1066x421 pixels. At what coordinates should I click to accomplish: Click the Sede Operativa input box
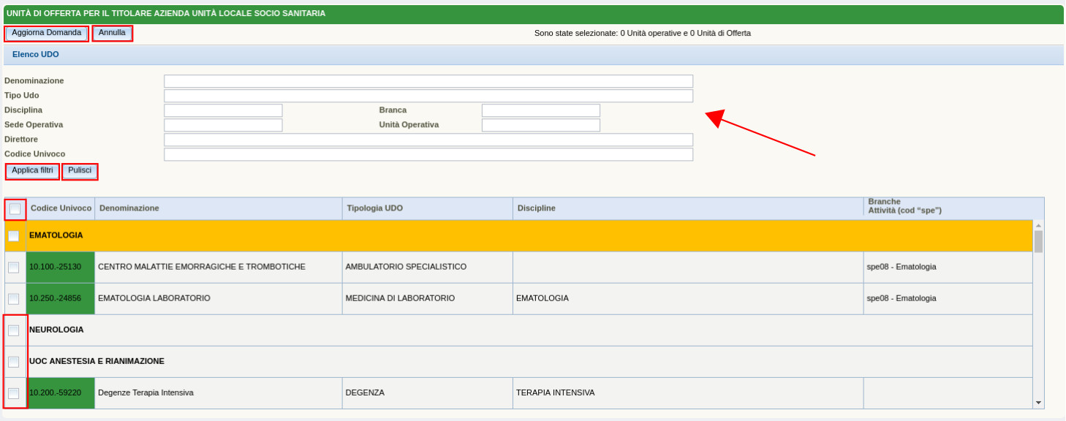click(223, 125)
